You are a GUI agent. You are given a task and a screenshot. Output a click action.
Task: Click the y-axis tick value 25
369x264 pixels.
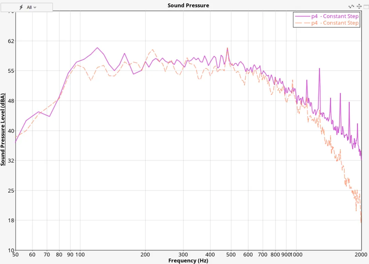(11, 191)
